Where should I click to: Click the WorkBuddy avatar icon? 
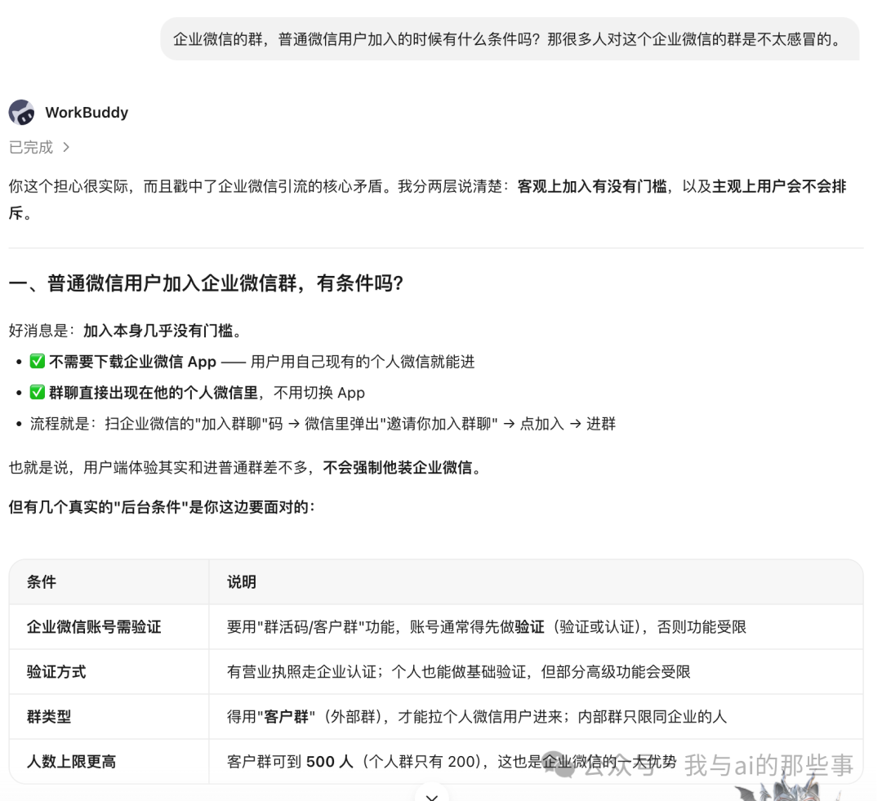click(x=21, y=113)
